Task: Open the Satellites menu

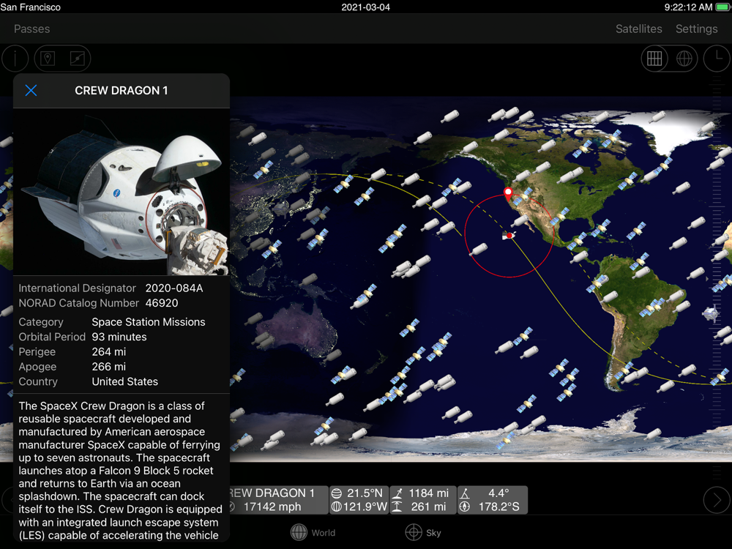Action: (638, 29)
